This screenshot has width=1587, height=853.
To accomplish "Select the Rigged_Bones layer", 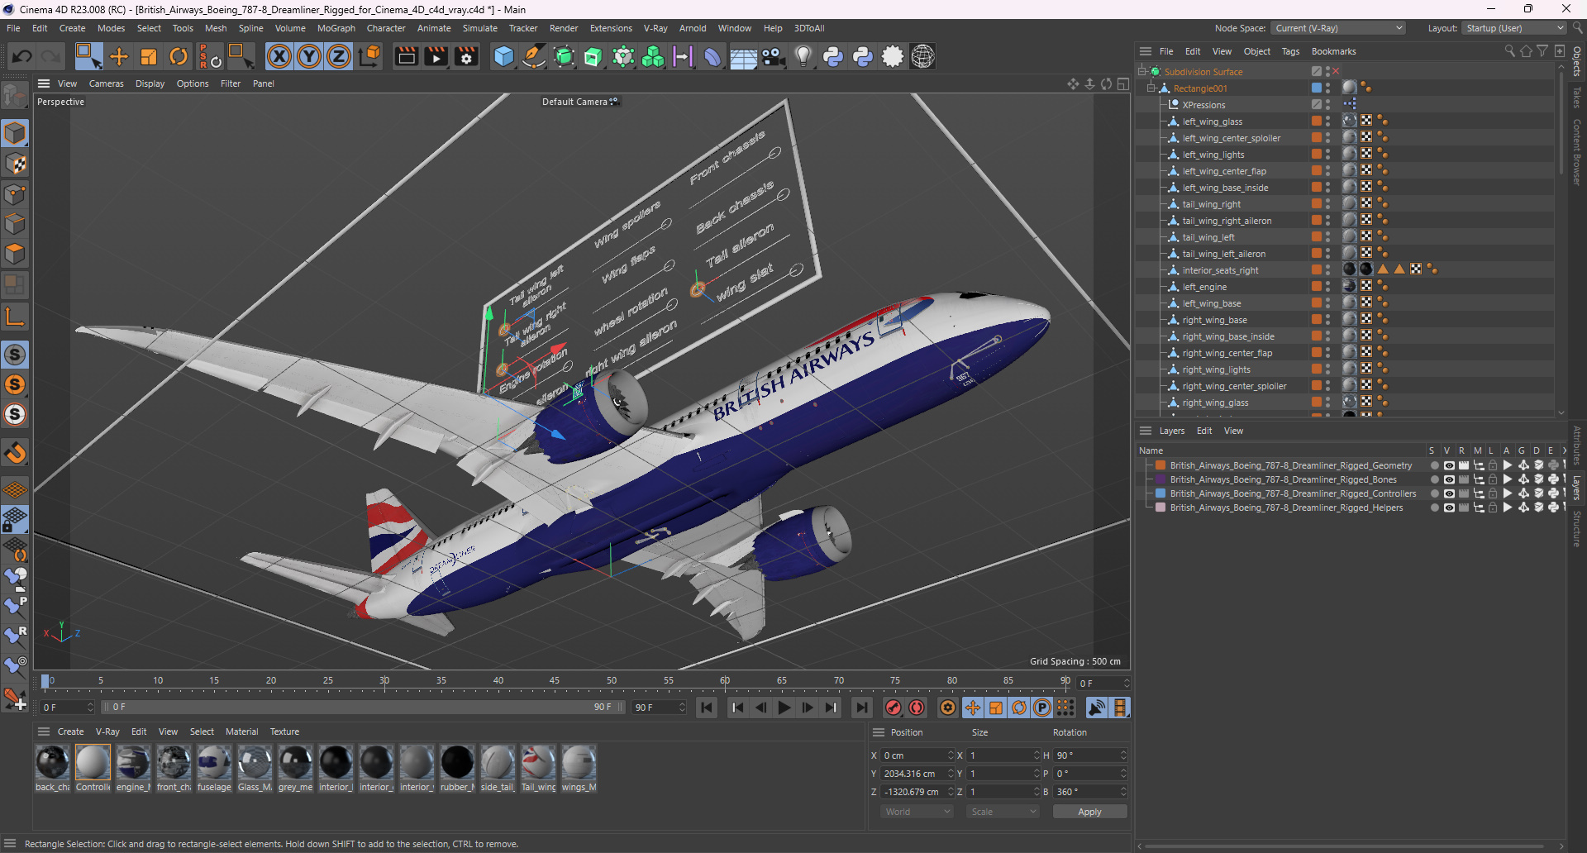I will point(1283,479).
